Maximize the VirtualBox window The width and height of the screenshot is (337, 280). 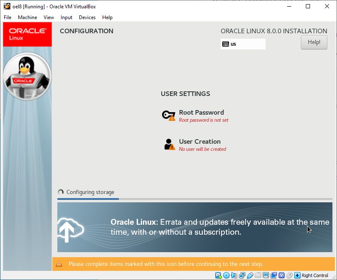pos(308,6)
